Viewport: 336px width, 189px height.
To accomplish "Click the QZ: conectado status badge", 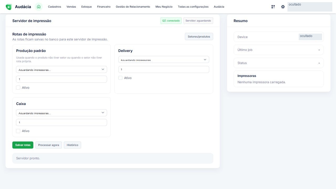I will pyautogui.click(x=171, y=21).
